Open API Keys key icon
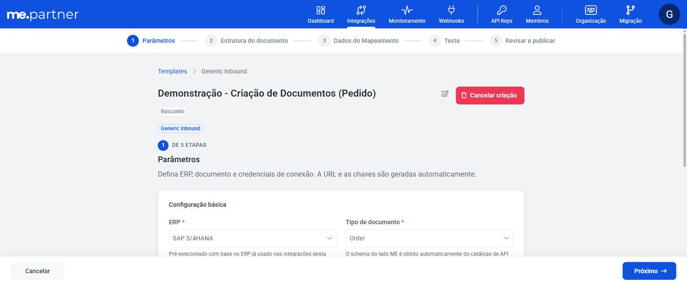687x285 pixels. pyautogui.click(x=502, y=10)
